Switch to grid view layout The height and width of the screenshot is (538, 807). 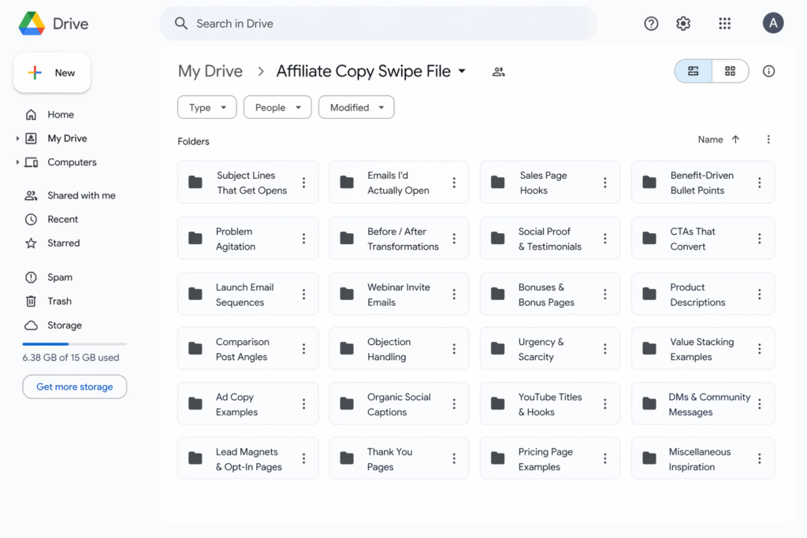pyautogui.click(x=730, y=70)
